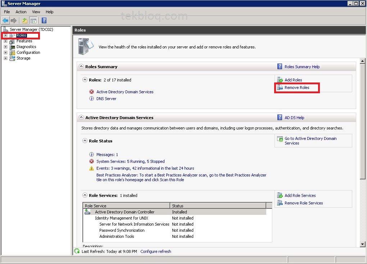
Task: Click the Messages: 1 link
Action: 107,155
